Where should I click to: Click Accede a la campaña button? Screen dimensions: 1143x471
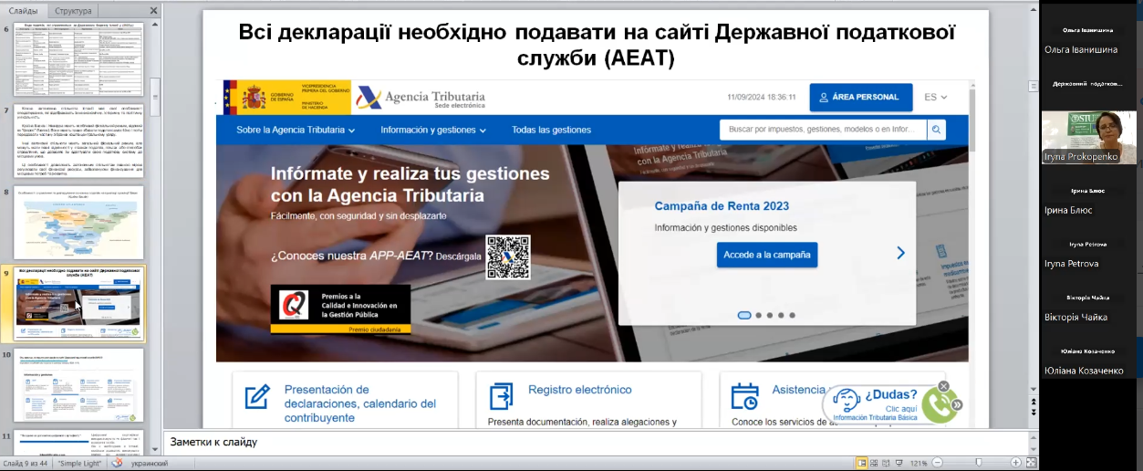[766, 255]
